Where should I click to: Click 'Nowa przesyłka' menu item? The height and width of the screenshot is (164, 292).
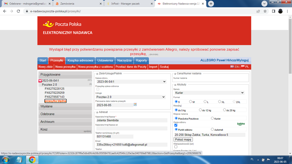coord(65,67)
